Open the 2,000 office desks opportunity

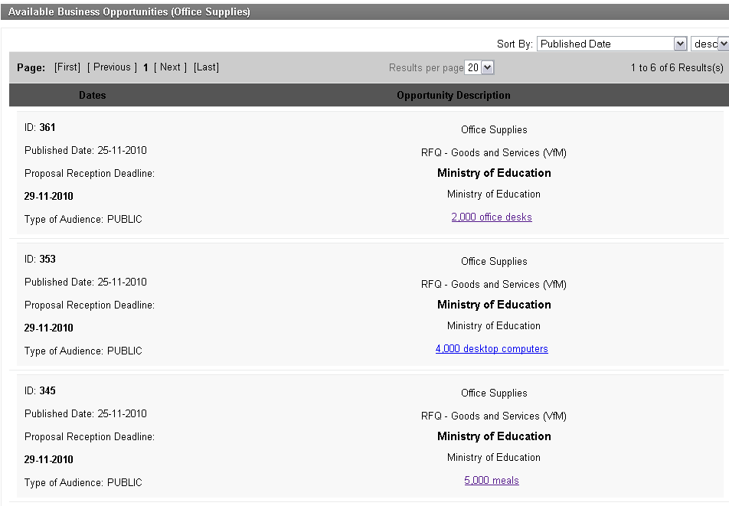click(x=492, y=217)
